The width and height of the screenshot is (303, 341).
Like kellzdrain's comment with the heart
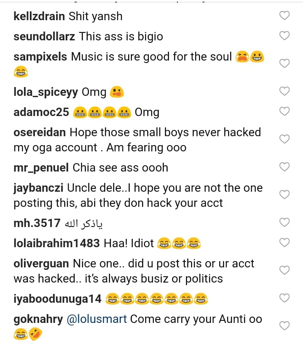click(x=285, y=16)
